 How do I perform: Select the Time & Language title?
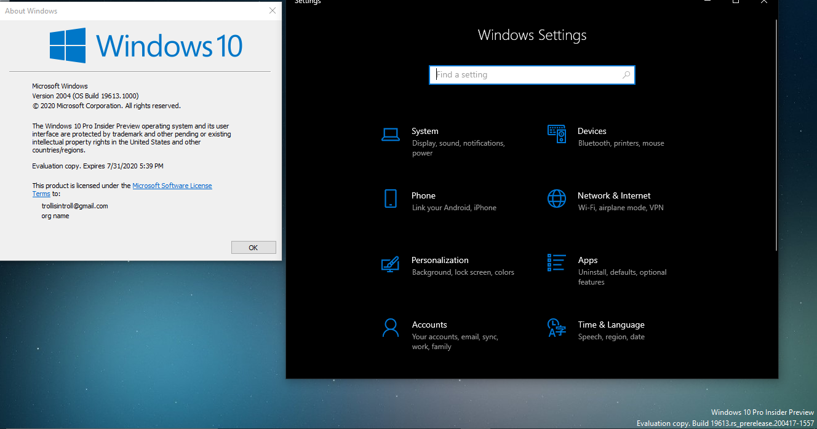pyautogui.click(x=611, y=325)
